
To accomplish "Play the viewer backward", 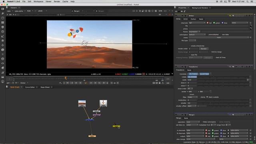I will (x=80, y=83).
